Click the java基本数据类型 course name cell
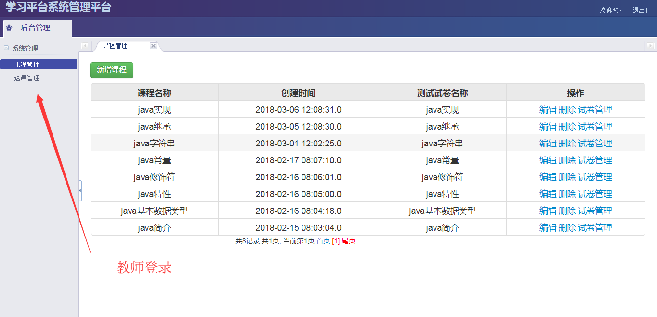The image size is (657, 317). tap(155, 211)
